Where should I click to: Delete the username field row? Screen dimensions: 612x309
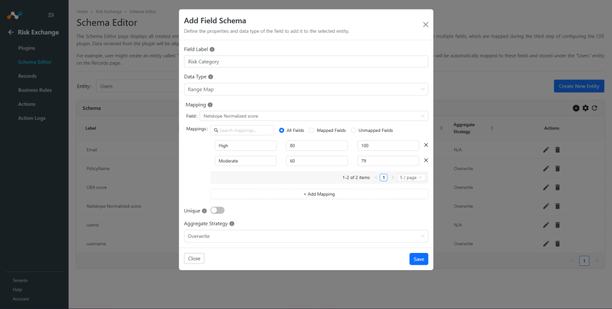coord(558,243)
